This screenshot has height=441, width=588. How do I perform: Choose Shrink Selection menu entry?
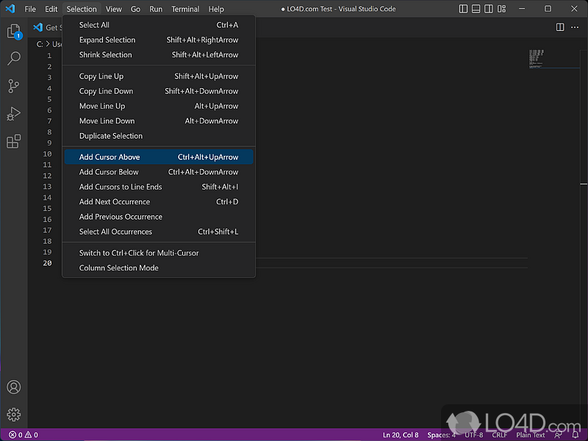[159, 54]
